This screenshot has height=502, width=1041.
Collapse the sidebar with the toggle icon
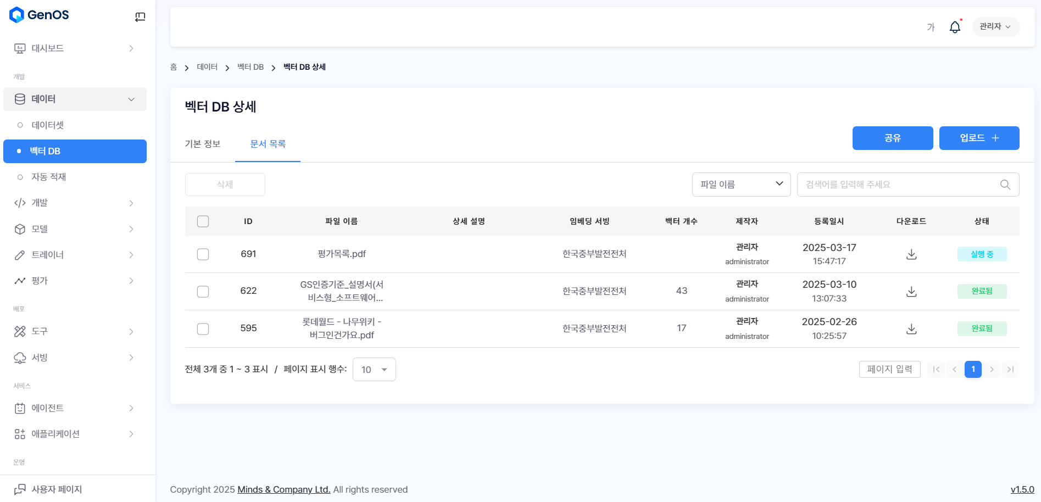click(140, 17)
